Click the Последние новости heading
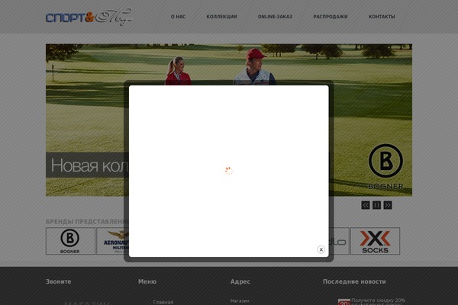Image resolution: width=458 pixels, height=305 pixels. 354,281
